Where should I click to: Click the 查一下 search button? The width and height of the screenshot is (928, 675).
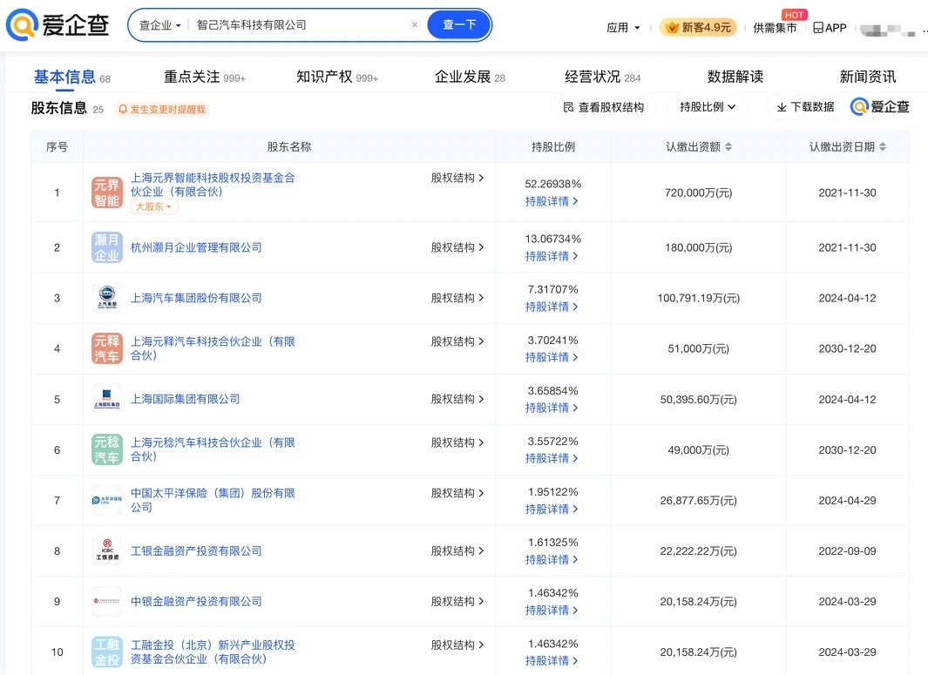(459, 25)
